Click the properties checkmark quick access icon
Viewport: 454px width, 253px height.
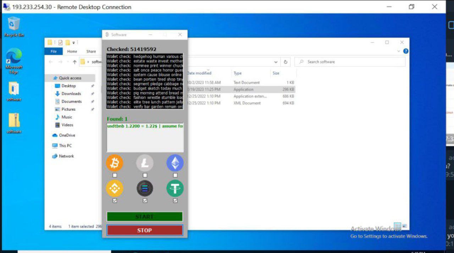[60, 43]
